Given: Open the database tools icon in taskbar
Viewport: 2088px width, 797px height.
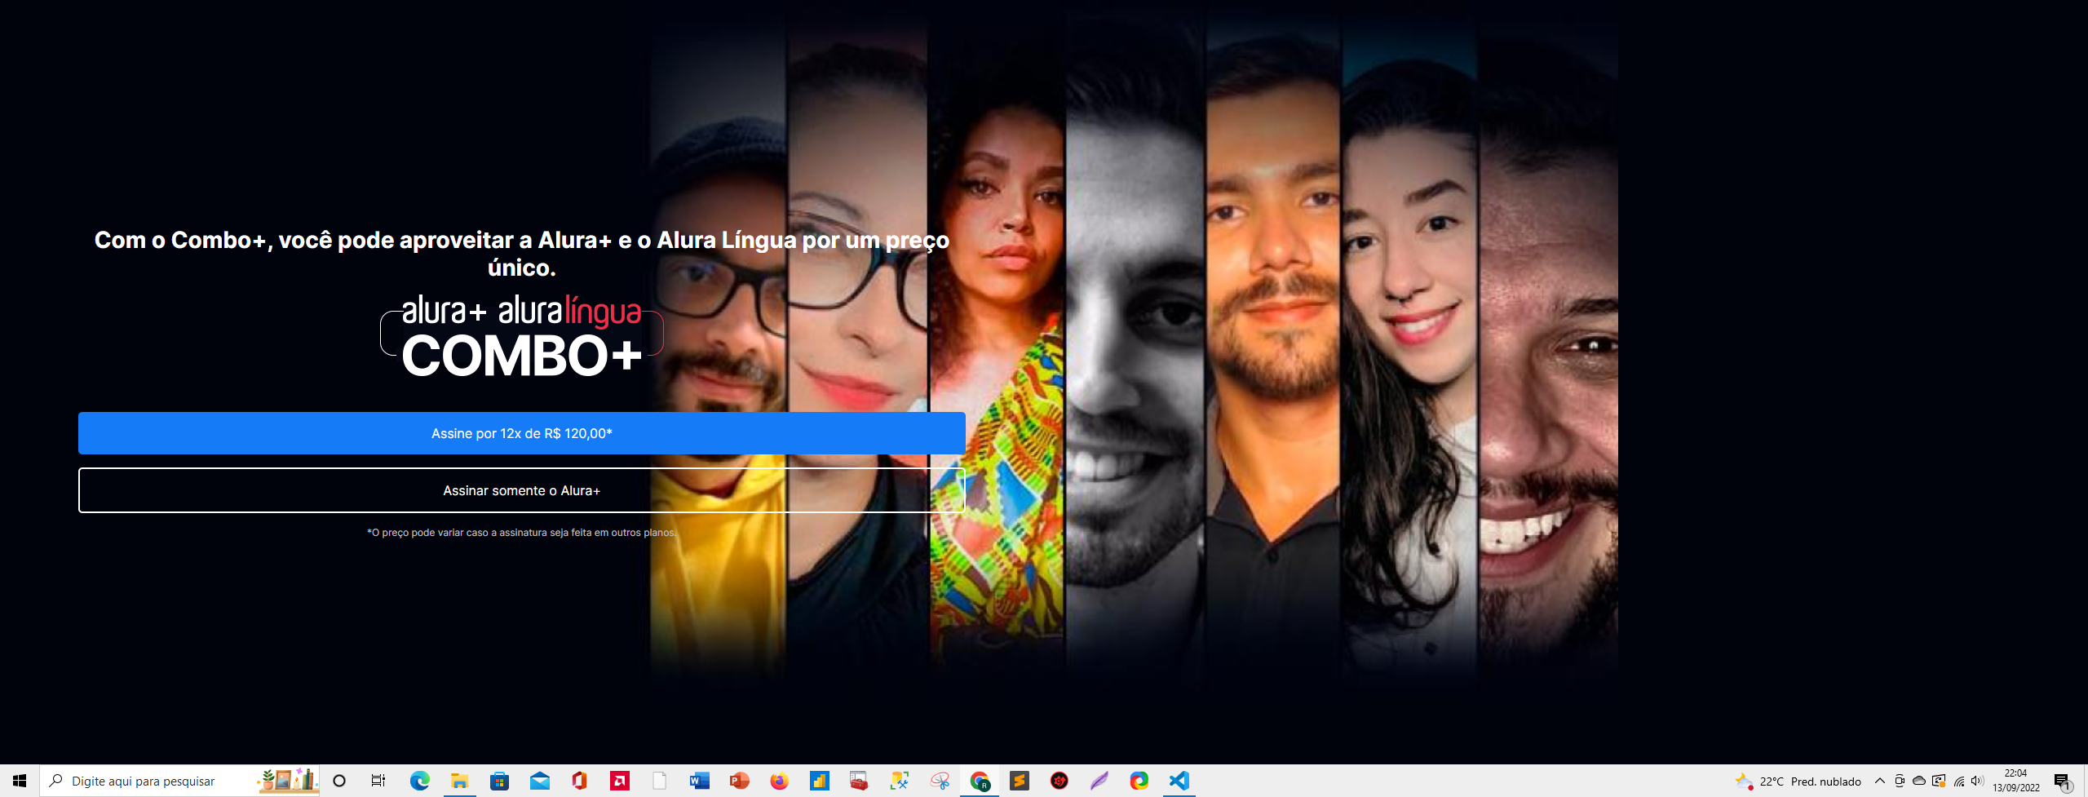Looking at the screenshot, I should 899,781.
